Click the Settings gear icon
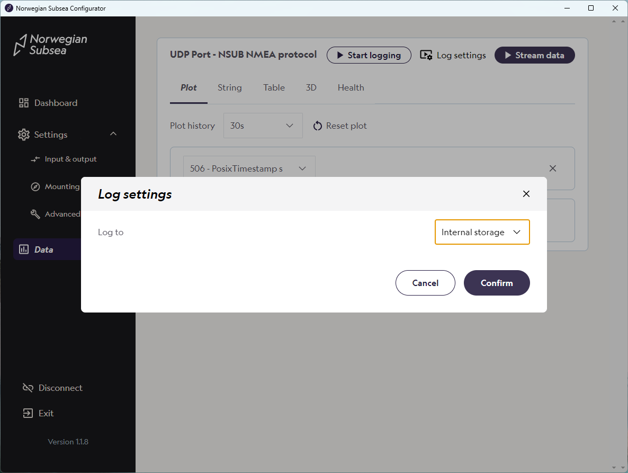The height and width of the screenshot is (473, 628). 24,135
